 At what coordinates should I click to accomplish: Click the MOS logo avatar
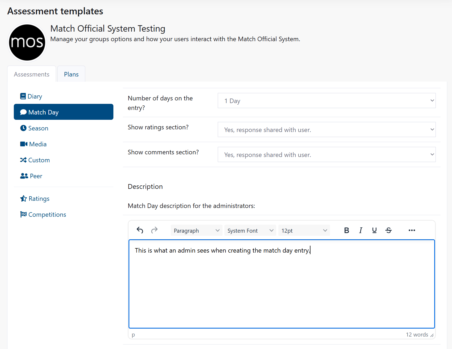[27, 42]
